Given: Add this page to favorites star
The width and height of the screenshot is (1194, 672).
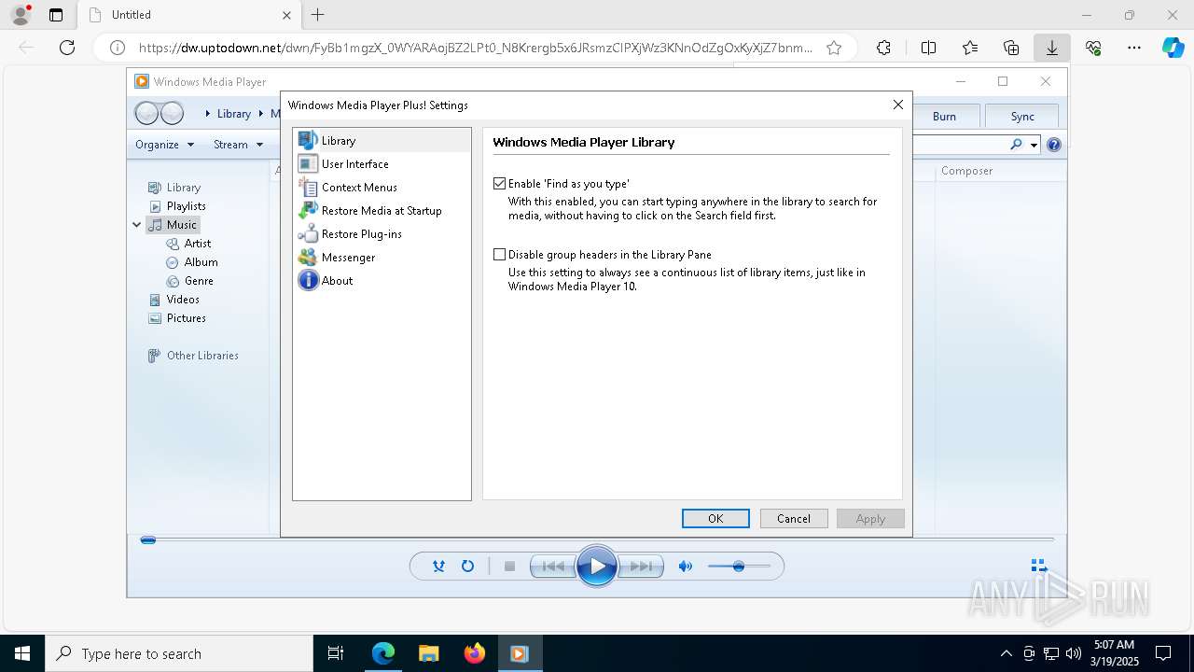Looking at the screenshot, I should pyautogui.click(x=834, y=48).
